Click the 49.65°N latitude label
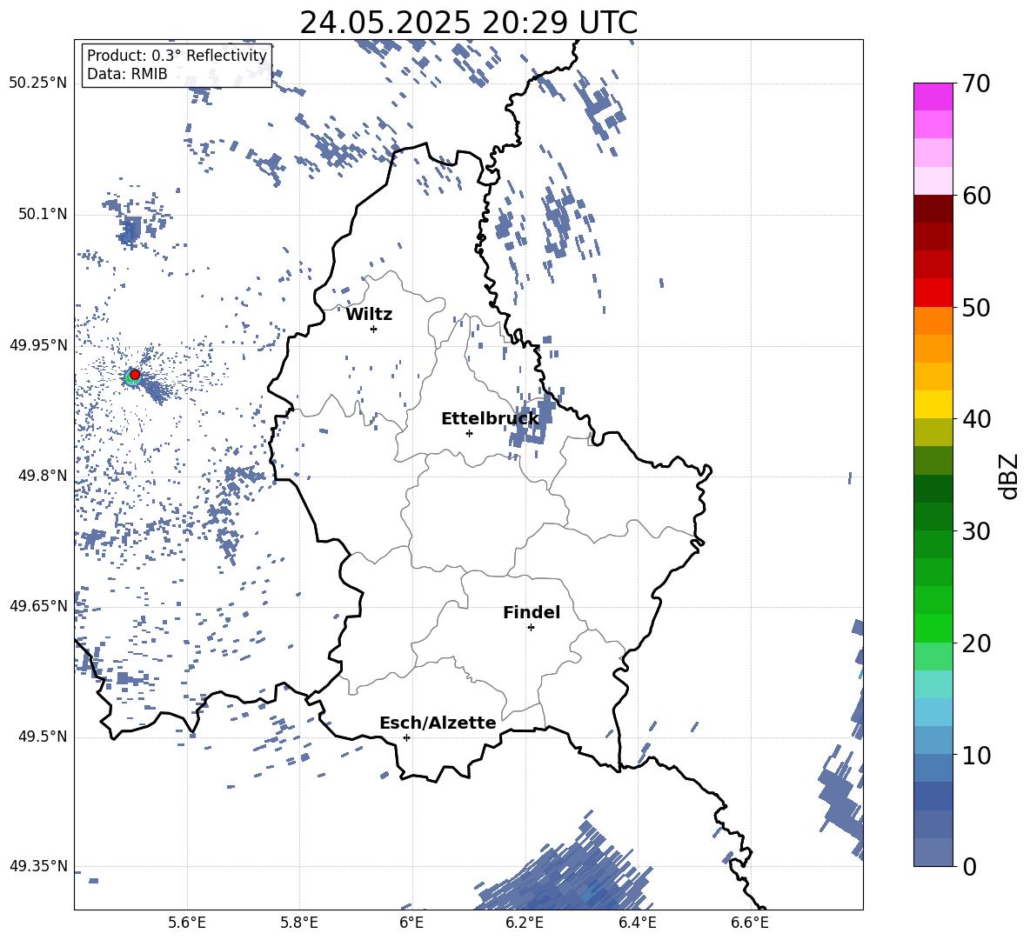 coord(38,606)
